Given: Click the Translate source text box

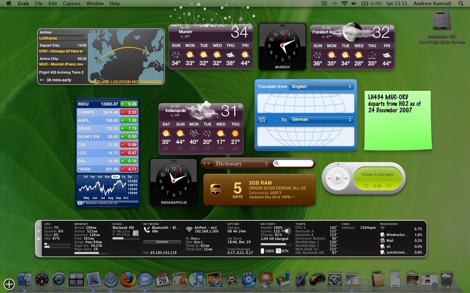Looking at the screenshot, I should pos(306,103).
